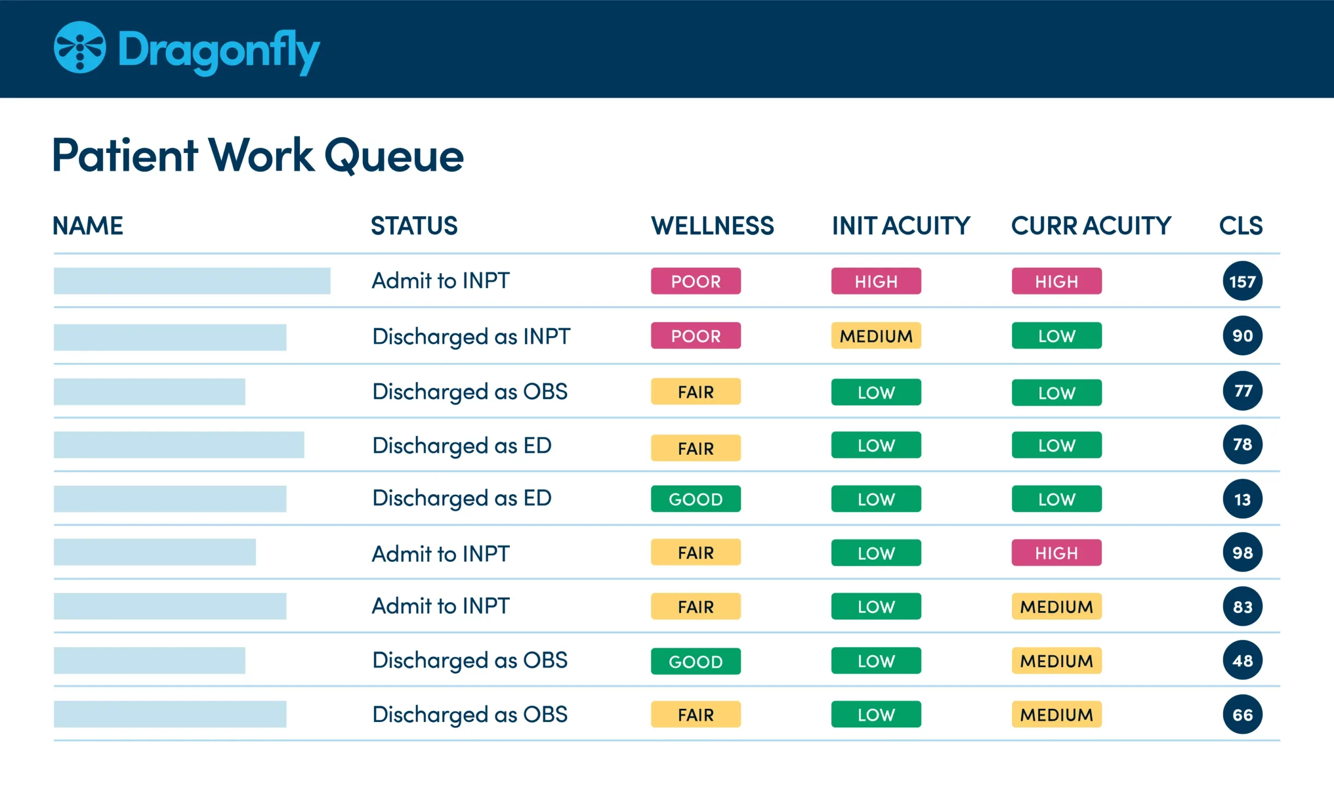Open CLS score 157 badge

1243,281
